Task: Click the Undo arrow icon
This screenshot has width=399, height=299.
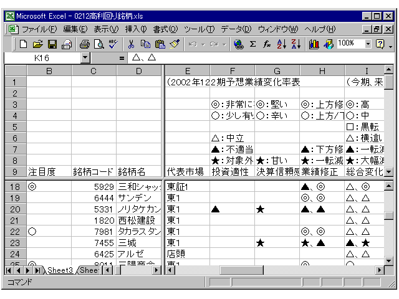Action: 193,44
